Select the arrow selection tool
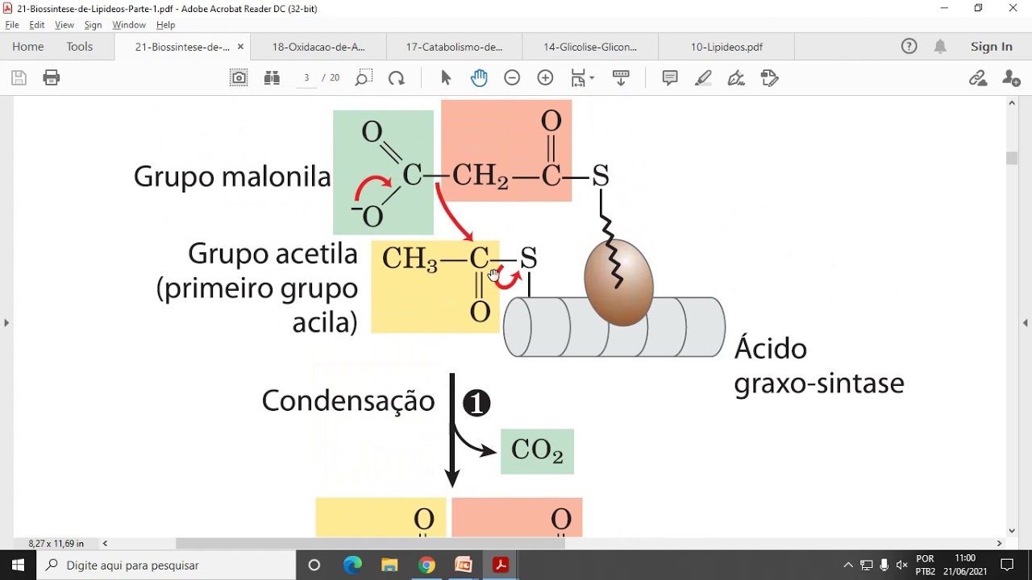 [446, 78]
